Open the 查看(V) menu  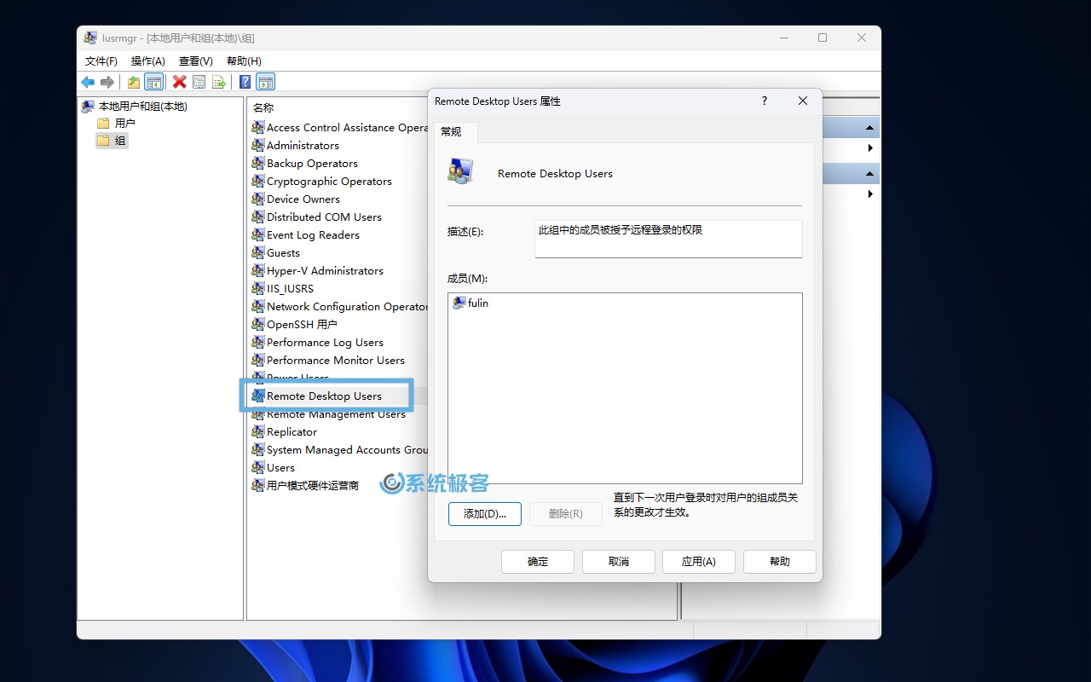tap(196, 61)
